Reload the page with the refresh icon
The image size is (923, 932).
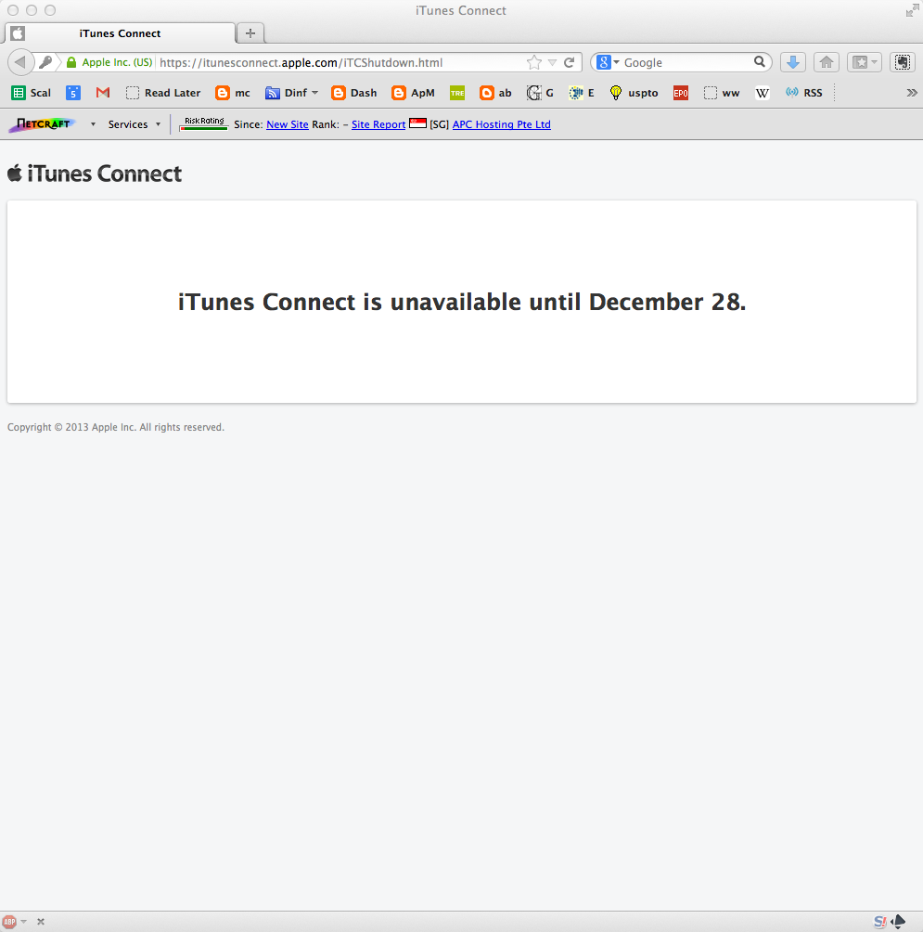pyautogui.click(x=569, y=62)
